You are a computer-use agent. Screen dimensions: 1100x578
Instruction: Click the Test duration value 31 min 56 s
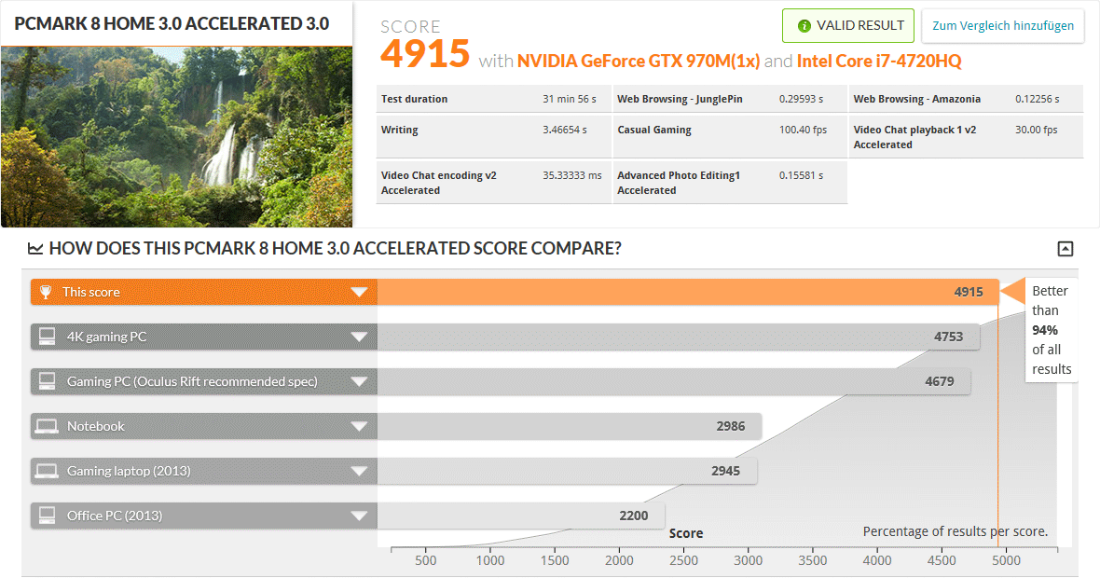click(569, 99)
